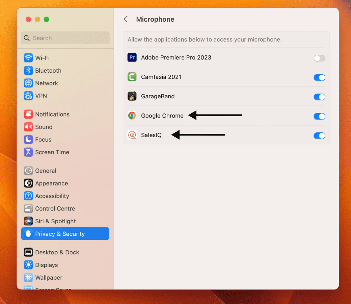351x304 pixels.
Task: Click the GarageBand label
Action: tap(158, 96)
